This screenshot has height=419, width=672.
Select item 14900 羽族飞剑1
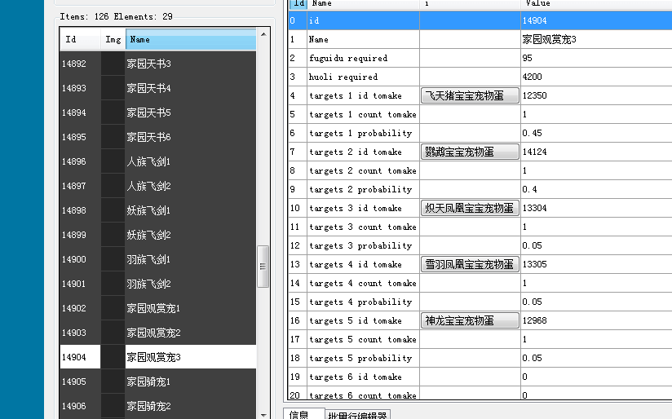pyautogui.click(x=158, y=259)
